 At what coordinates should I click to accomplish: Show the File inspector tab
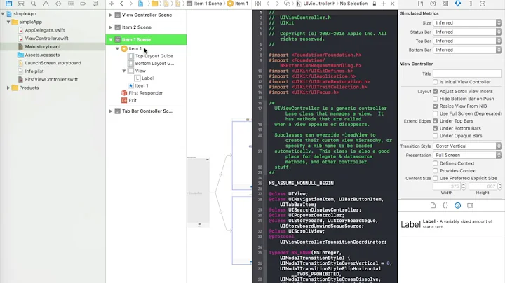(x=420, y=4)
